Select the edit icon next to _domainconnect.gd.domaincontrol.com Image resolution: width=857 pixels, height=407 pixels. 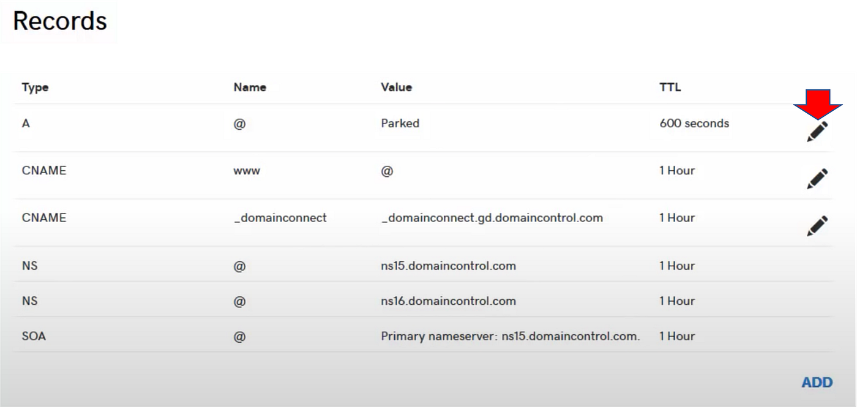pos(817,225)
